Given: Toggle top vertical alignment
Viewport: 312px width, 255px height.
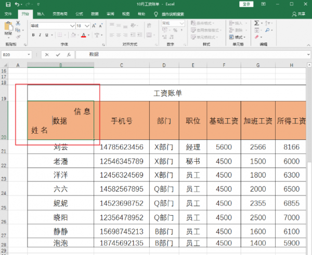Looking at the screenshot, I should click(x=112, y=25).
